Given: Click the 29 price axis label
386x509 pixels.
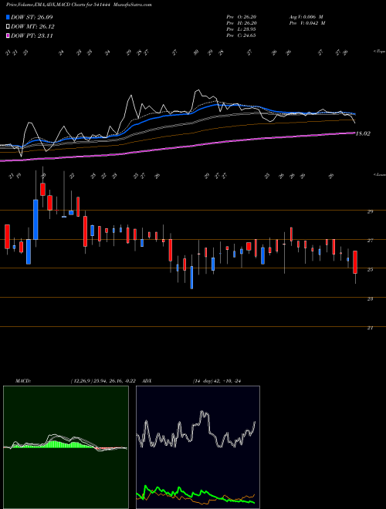Looking at the screenshot, I should click(370, 211).
